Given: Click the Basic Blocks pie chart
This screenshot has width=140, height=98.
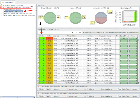Looking at the screenshot, I should point(50,18).
